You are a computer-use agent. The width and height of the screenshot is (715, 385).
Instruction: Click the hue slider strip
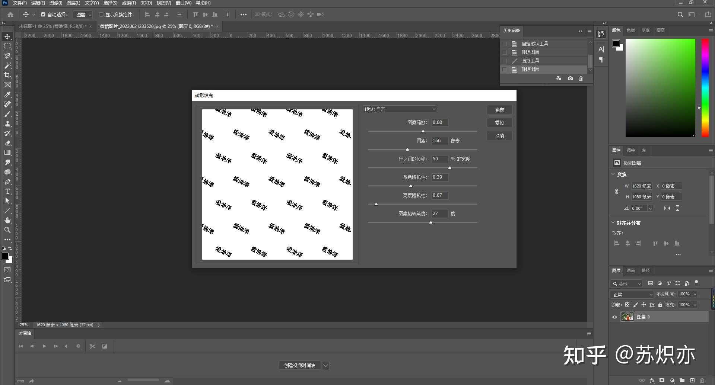click(705, 87)
